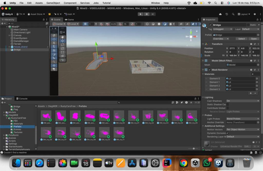263x171 pixels.
Task: Select the Rect tool in Scene tools
Action: coord(63,52)
